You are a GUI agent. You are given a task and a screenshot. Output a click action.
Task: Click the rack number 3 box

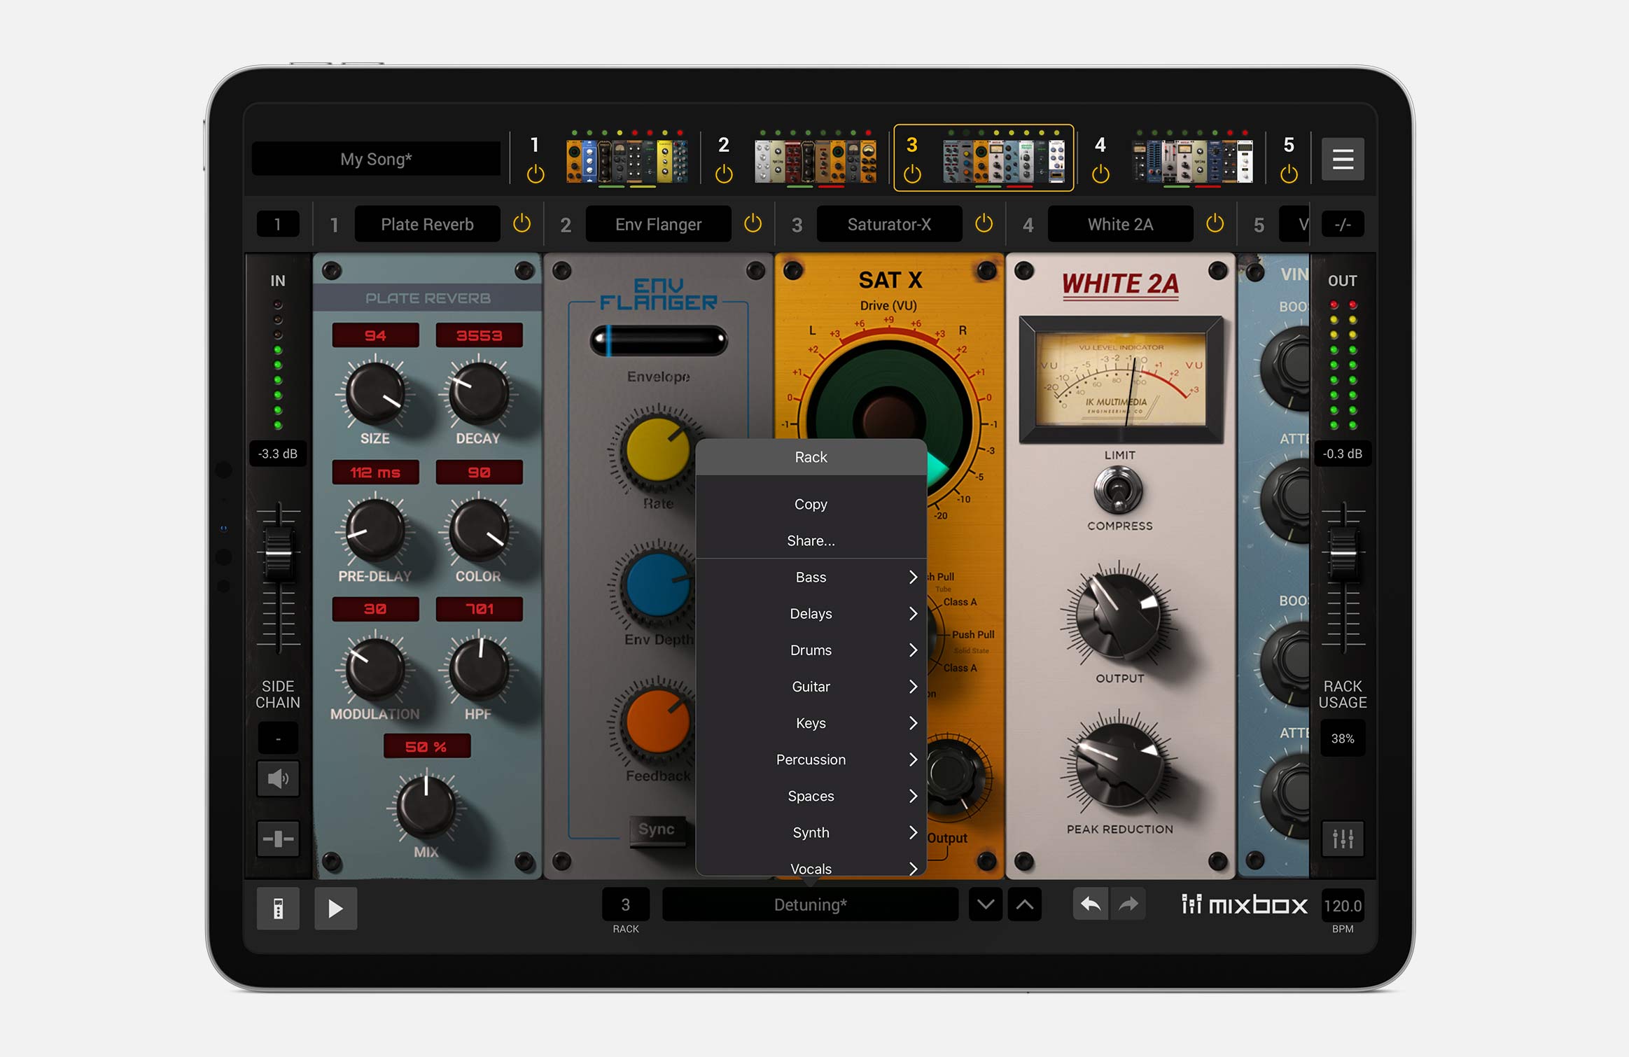[625, 904]
